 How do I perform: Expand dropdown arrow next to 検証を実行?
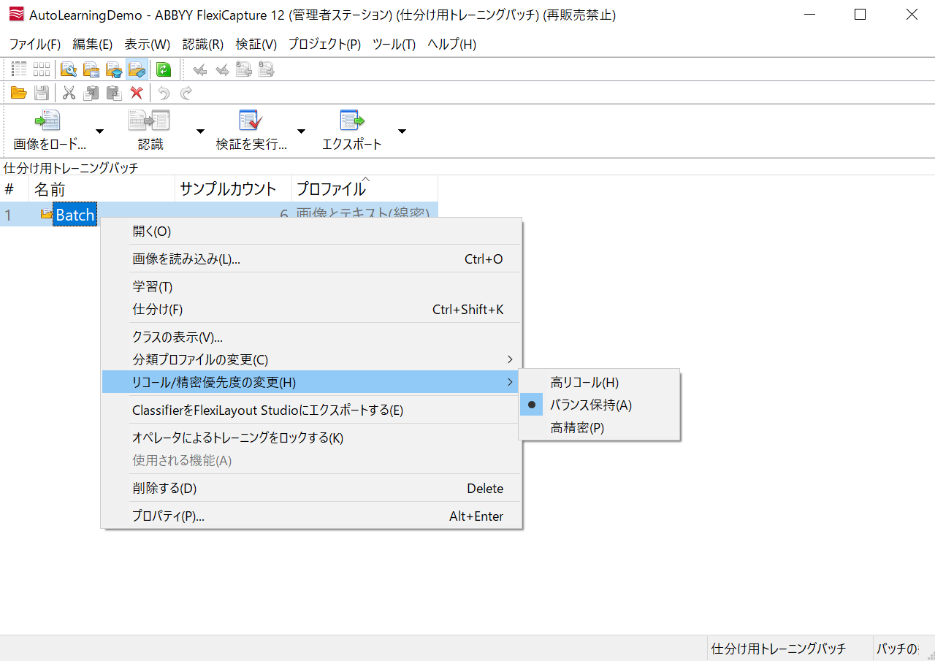click(301, 131)
